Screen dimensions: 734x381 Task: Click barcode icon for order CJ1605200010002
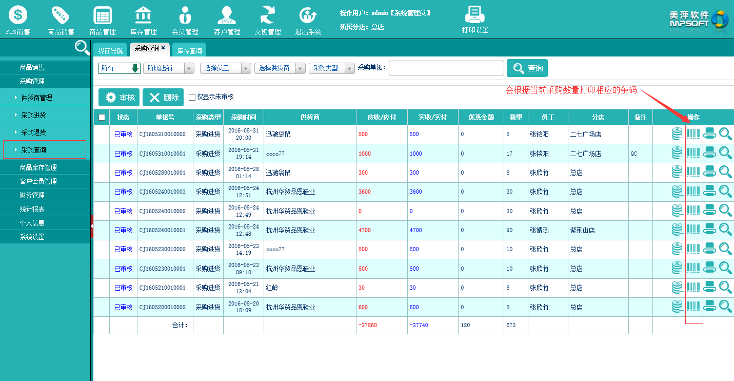coord(694,306)
